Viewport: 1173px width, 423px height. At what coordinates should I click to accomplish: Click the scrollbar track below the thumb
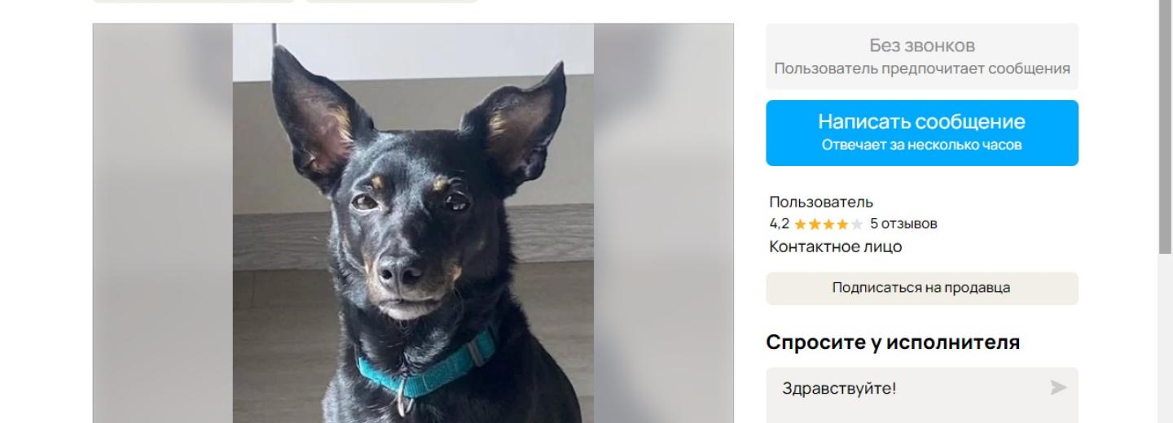1166,338
